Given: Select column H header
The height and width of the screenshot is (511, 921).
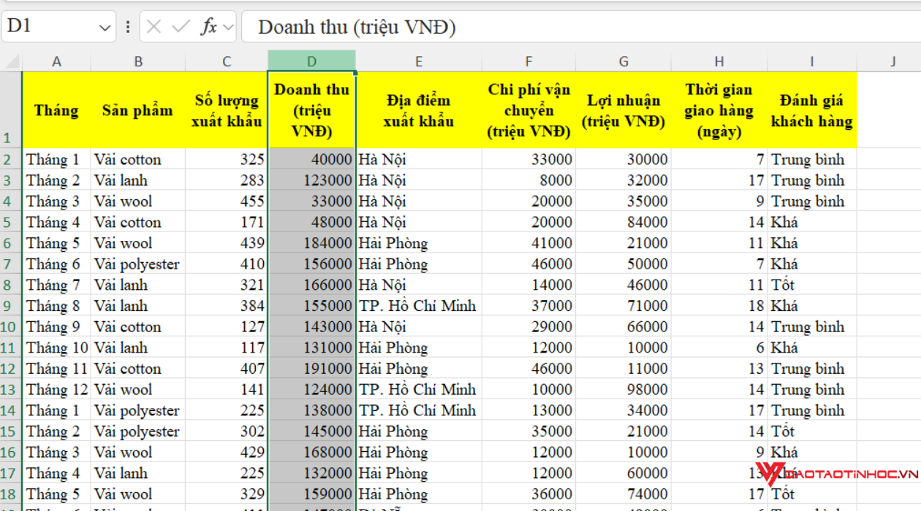Looking at the screenshot, I should click(719, 61).
